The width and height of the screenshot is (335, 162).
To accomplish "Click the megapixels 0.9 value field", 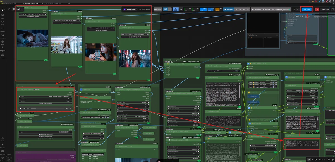I will point(93,136).
